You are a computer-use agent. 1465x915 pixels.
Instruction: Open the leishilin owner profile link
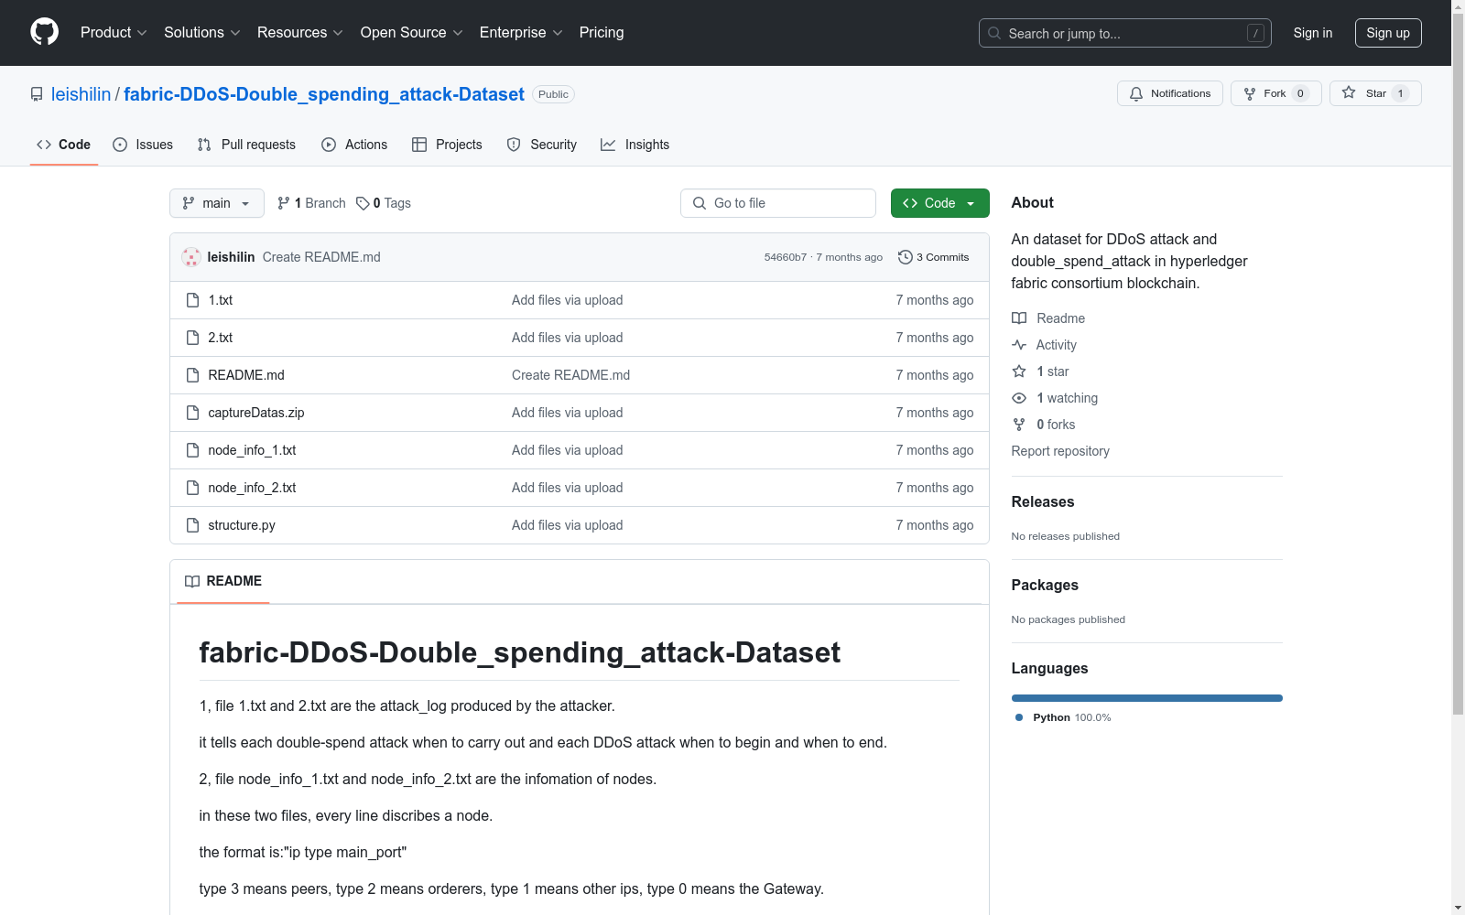81,94
